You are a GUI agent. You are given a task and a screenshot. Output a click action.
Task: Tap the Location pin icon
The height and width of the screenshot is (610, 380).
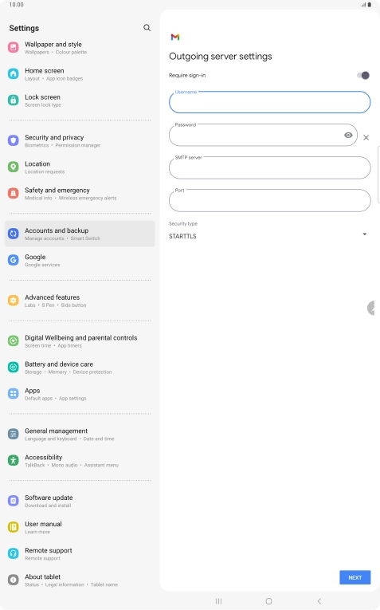point(14,167)
